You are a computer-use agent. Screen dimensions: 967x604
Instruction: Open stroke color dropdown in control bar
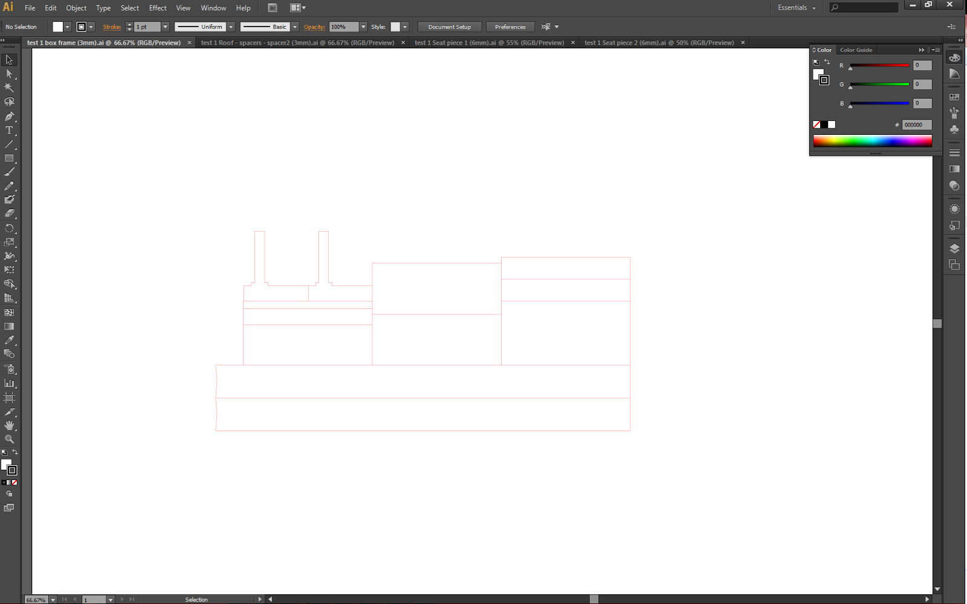coord(91,27)
